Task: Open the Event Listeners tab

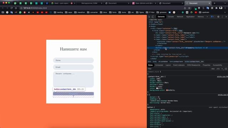Action: point(179,65)
